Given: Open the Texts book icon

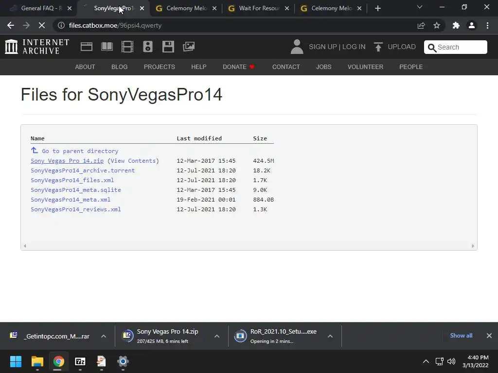Looking at the screenshot, I should click(107, 47).
